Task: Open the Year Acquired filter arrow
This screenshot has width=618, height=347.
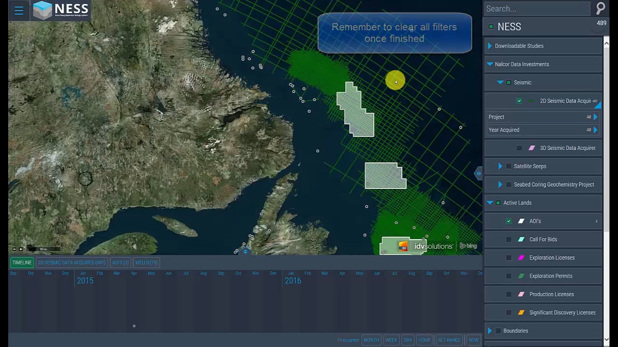Action: point(595,130)
